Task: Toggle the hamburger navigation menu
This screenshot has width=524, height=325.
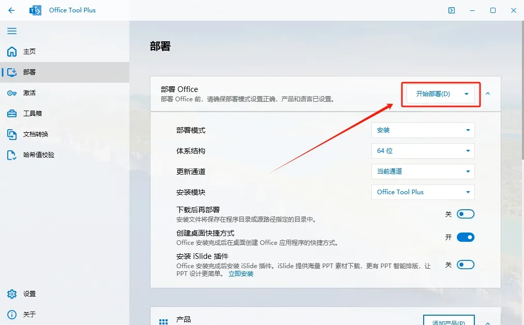Action: click(x=12, y=31)
